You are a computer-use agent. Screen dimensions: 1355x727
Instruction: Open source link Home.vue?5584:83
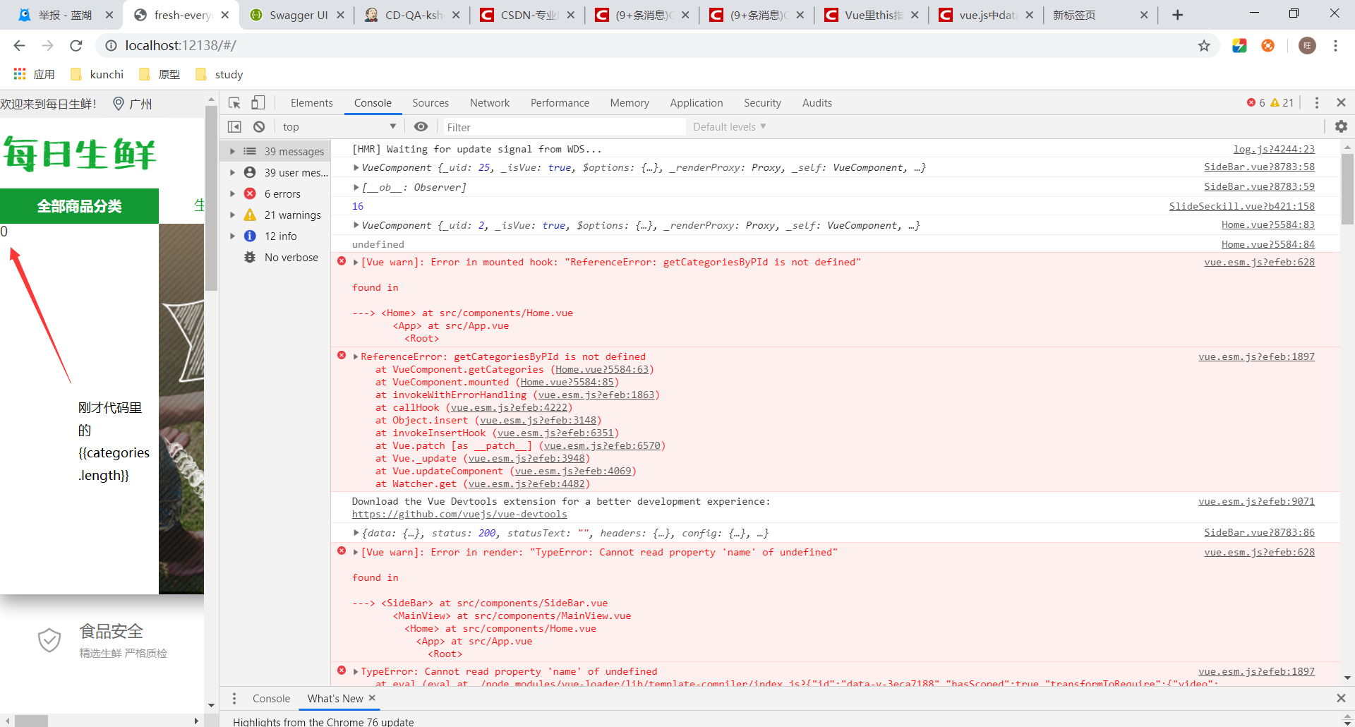pos(1268,224)
